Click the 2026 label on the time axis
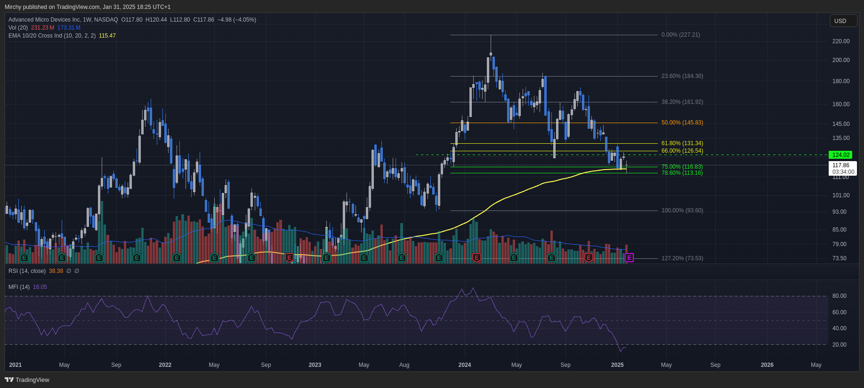864x388 pixels. point(767,365)
